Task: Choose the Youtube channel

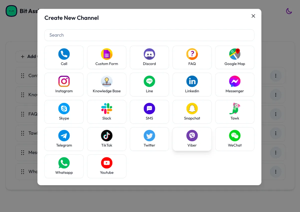Action: pyautogui.click(x=107, y=166)
